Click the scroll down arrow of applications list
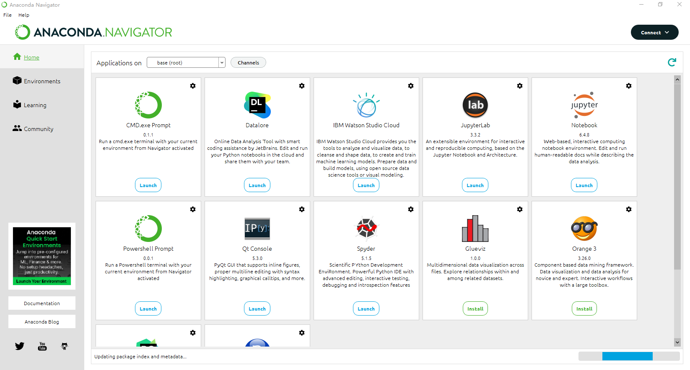Image resolution: width=690 pixels, height=370 pixels. point(677,342)
